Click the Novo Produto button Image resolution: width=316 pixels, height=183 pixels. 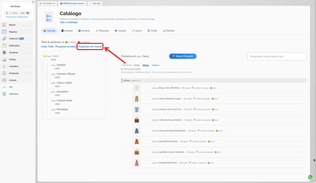tap(183, 56)
